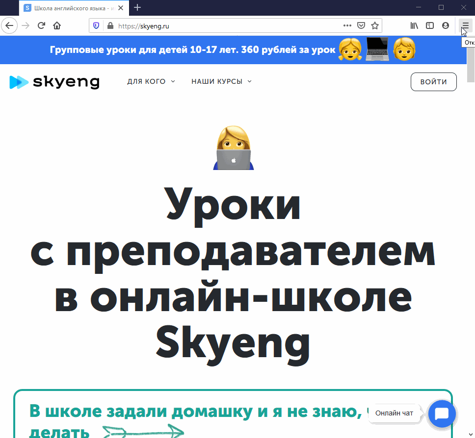Viewport: 475px width, 438px height.
Task: Open the online chat bubble button
Action: [x=442, y=414]
